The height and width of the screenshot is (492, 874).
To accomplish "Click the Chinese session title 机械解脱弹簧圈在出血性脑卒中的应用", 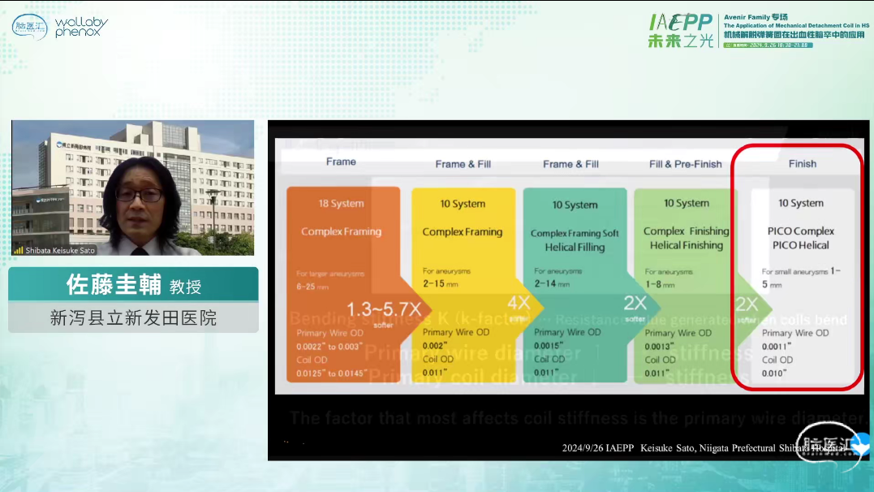I will click(x=794, y=35).
